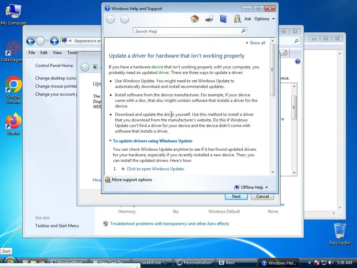Switch to Personalization taskbar button
The width and height of the screenshot is (357, 268).
click(x=194, y=263)
